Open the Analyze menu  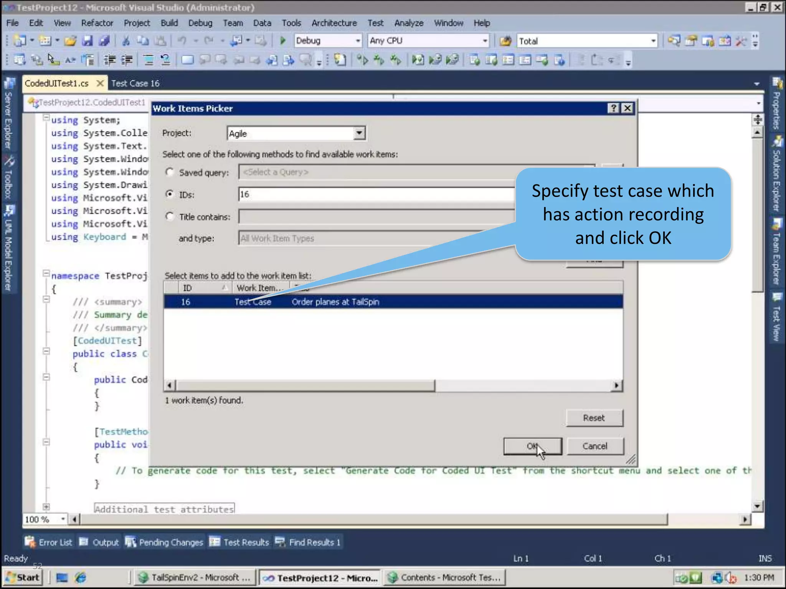[409, 23]
